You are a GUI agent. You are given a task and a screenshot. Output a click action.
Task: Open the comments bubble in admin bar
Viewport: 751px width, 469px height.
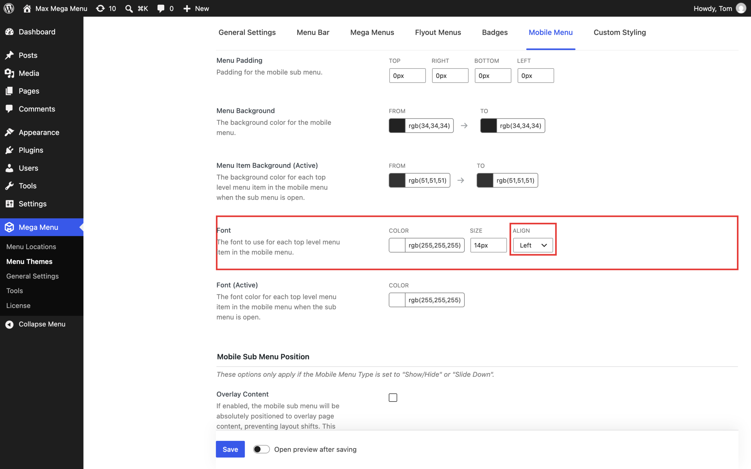161,9
